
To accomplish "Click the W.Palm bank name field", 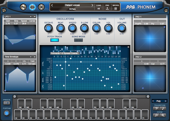I will (x=72, y=9).
